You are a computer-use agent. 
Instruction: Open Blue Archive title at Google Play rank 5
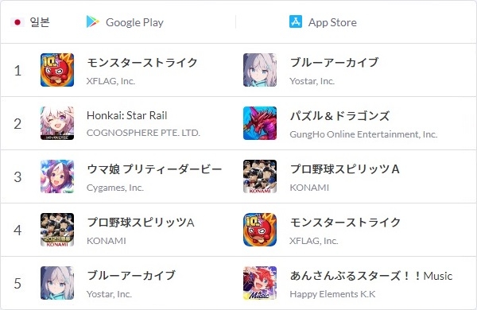[131, 275]
